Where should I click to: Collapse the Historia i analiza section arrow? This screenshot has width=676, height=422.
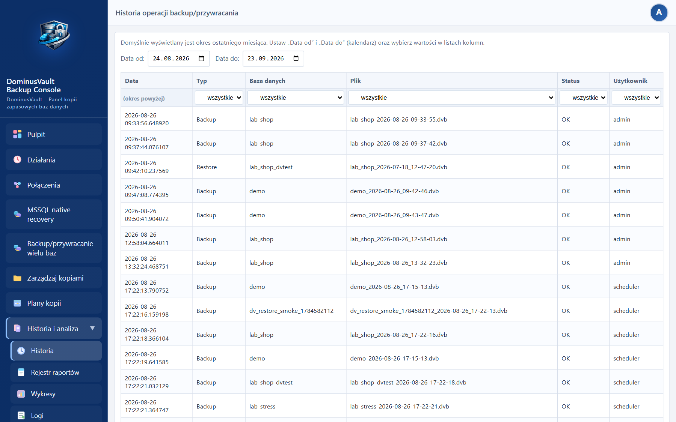(x=92, y=328)
